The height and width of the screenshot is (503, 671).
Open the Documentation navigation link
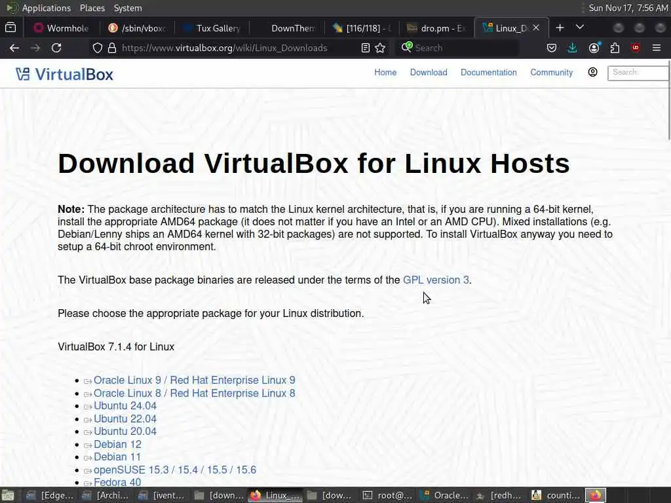point(488,72)
